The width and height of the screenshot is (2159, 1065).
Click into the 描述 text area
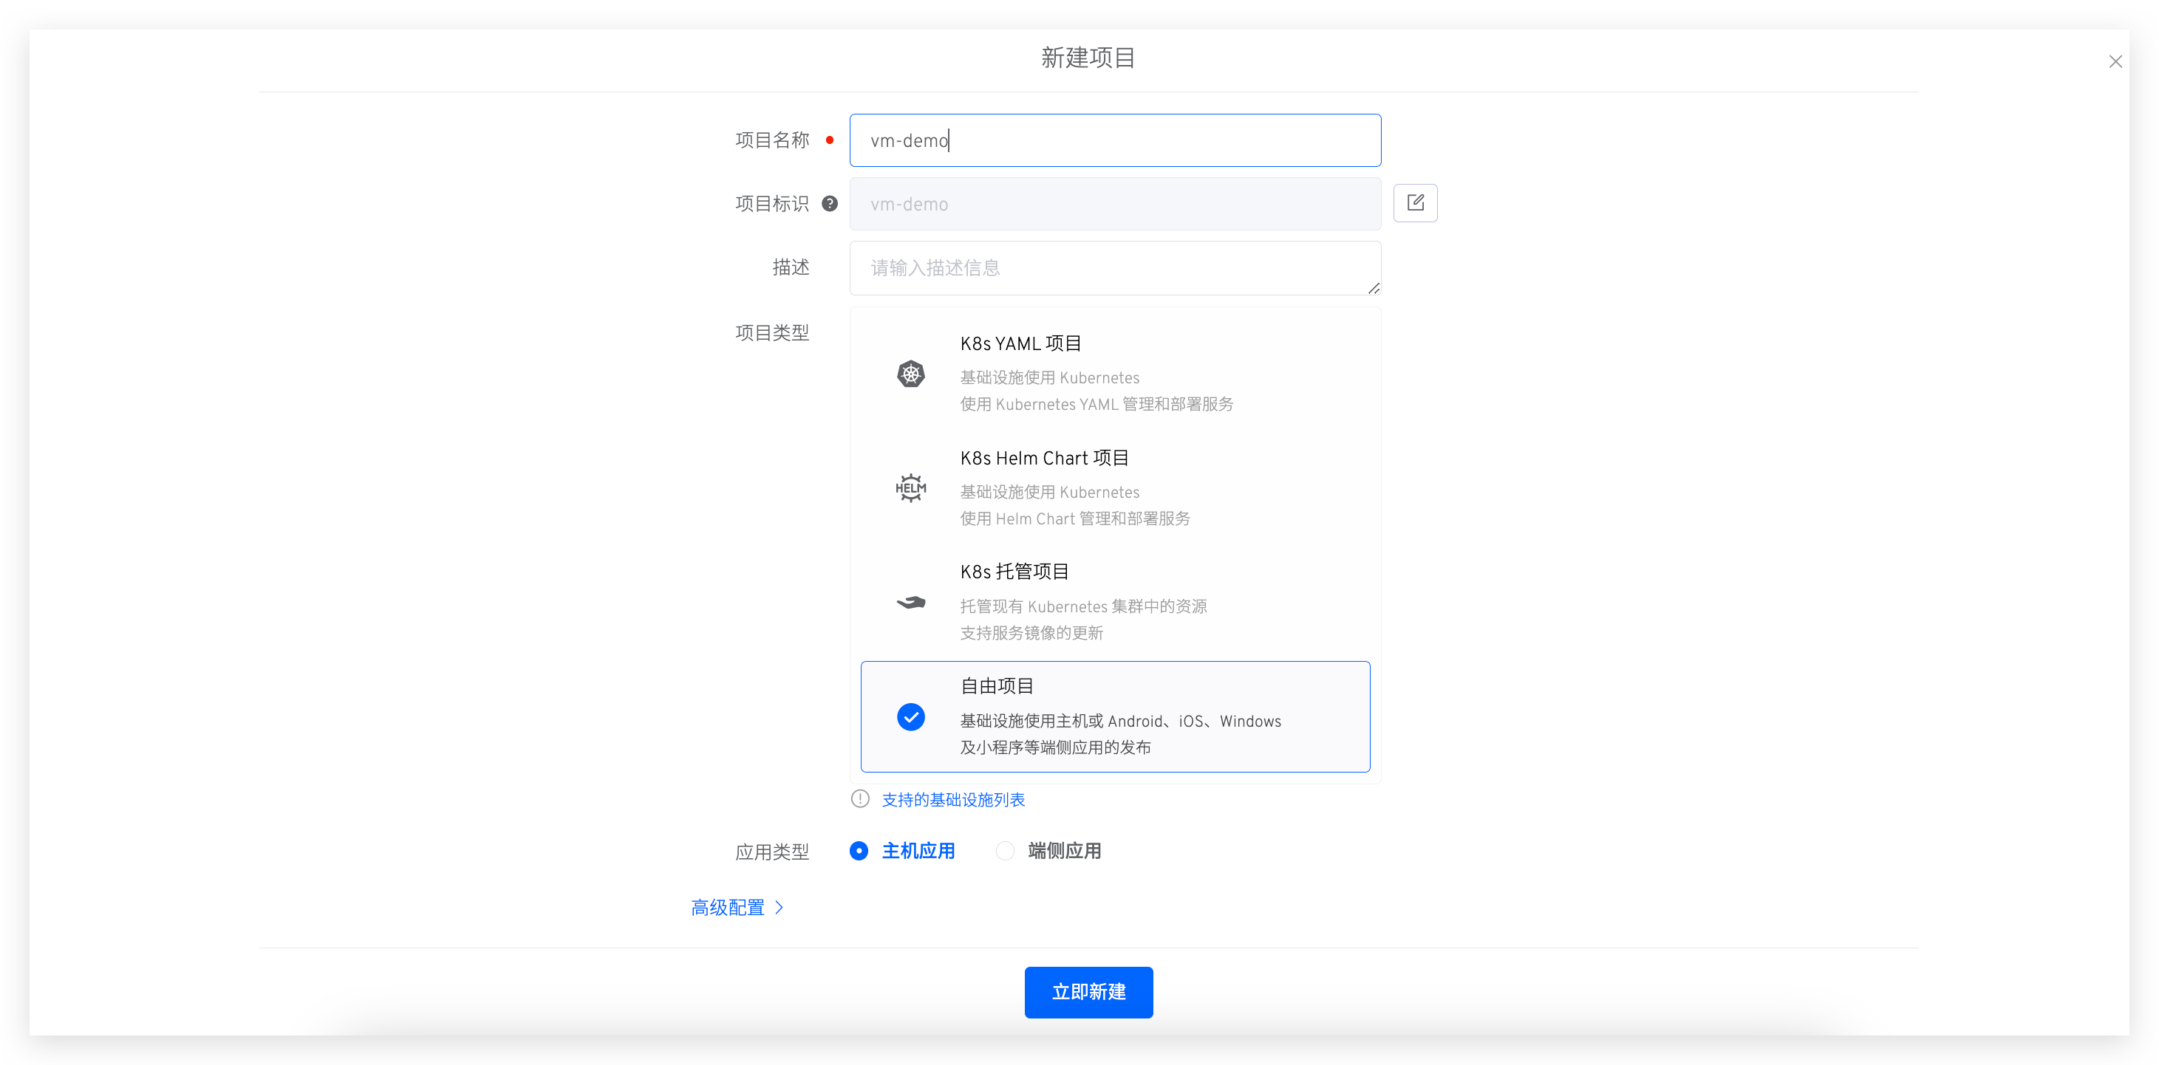[x=1115, y=268]
